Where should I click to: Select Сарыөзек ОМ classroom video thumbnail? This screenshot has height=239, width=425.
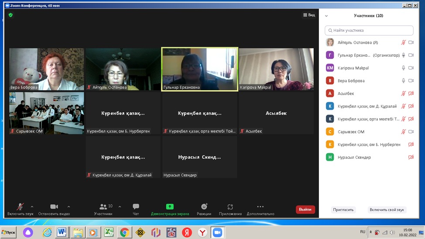click(47, 113)
